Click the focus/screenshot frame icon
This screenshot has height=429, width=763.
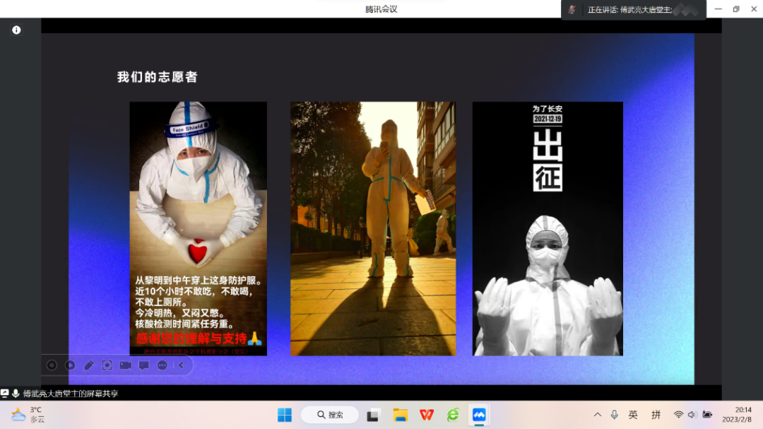(x=107, y=365)
